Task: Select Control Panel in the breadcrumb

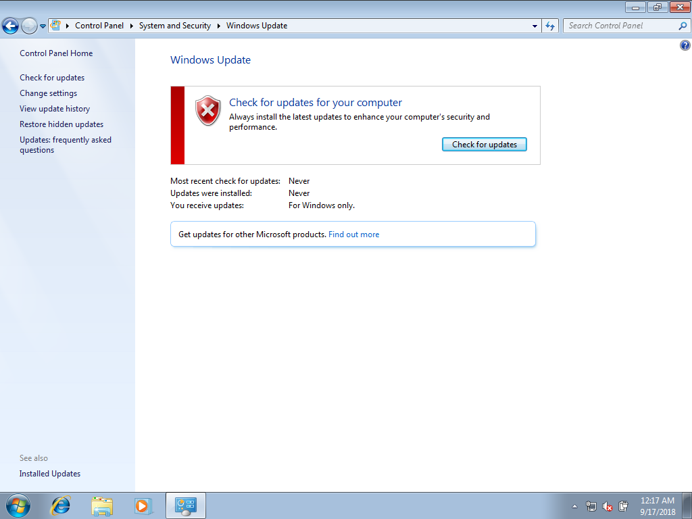Action: click(99, 26)
